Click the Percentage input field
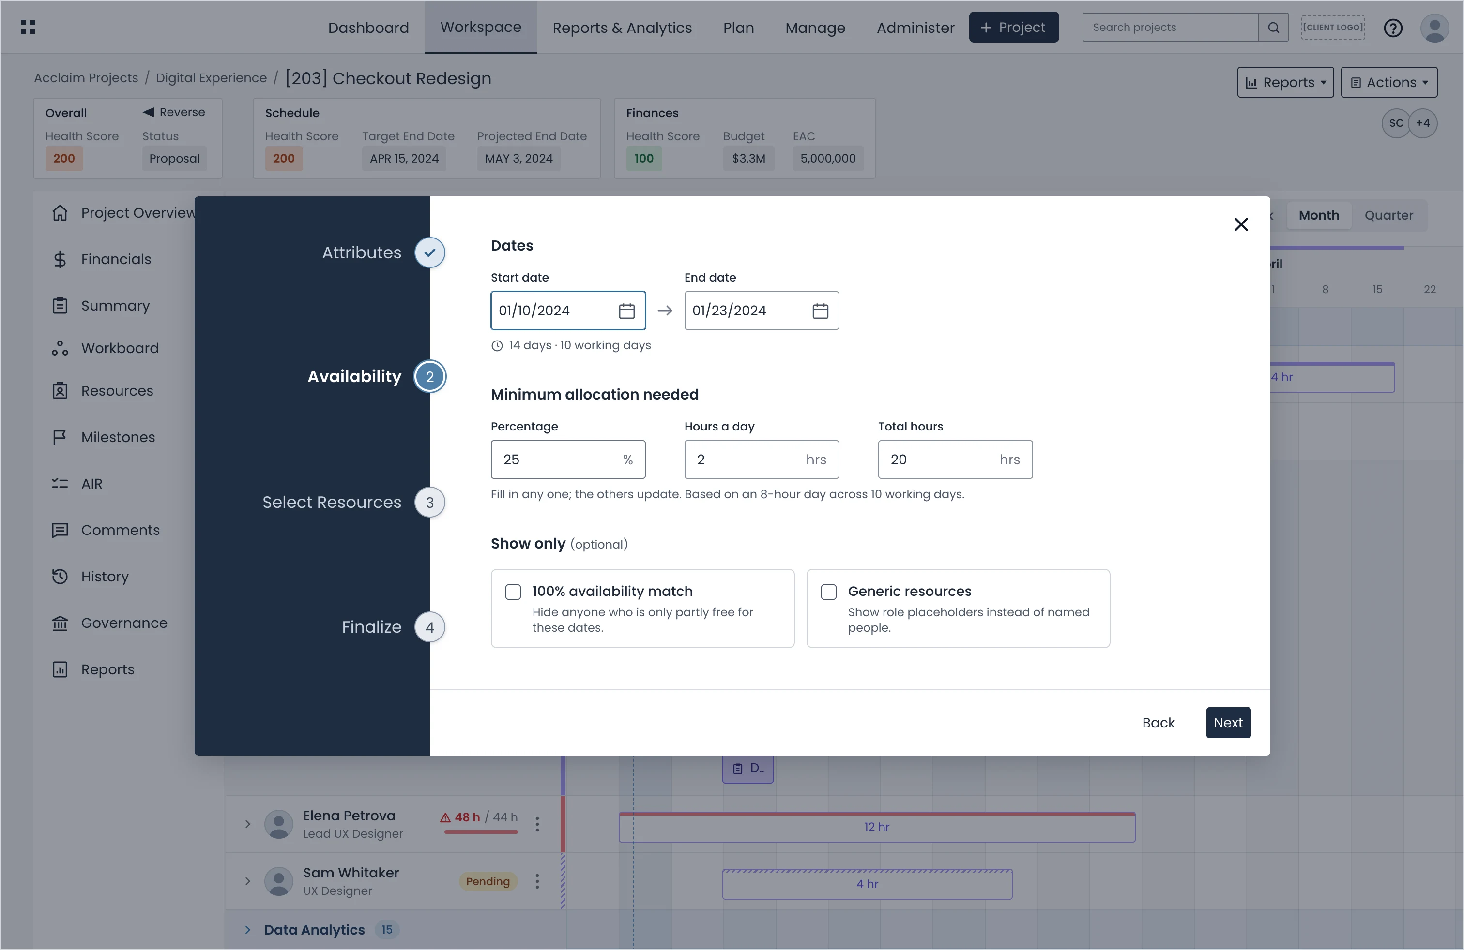1464x950 pixels. tap(568, 460)
